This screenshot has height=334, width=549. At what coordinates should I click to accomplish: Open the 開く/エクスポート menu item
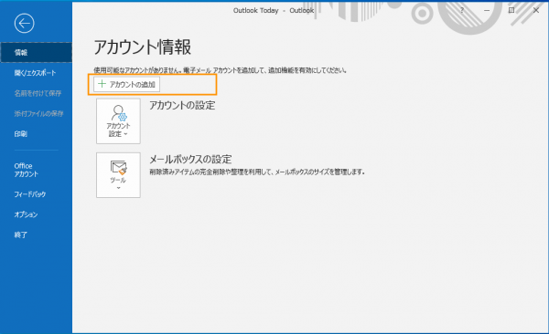coord(36,73)
